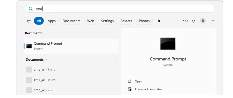Switch to the Web filter
Screen dimensions: 233x98
click(91, 21)
